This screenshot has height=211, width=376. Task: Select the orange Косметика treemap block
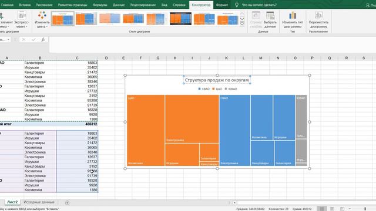(x=146, y=130)
